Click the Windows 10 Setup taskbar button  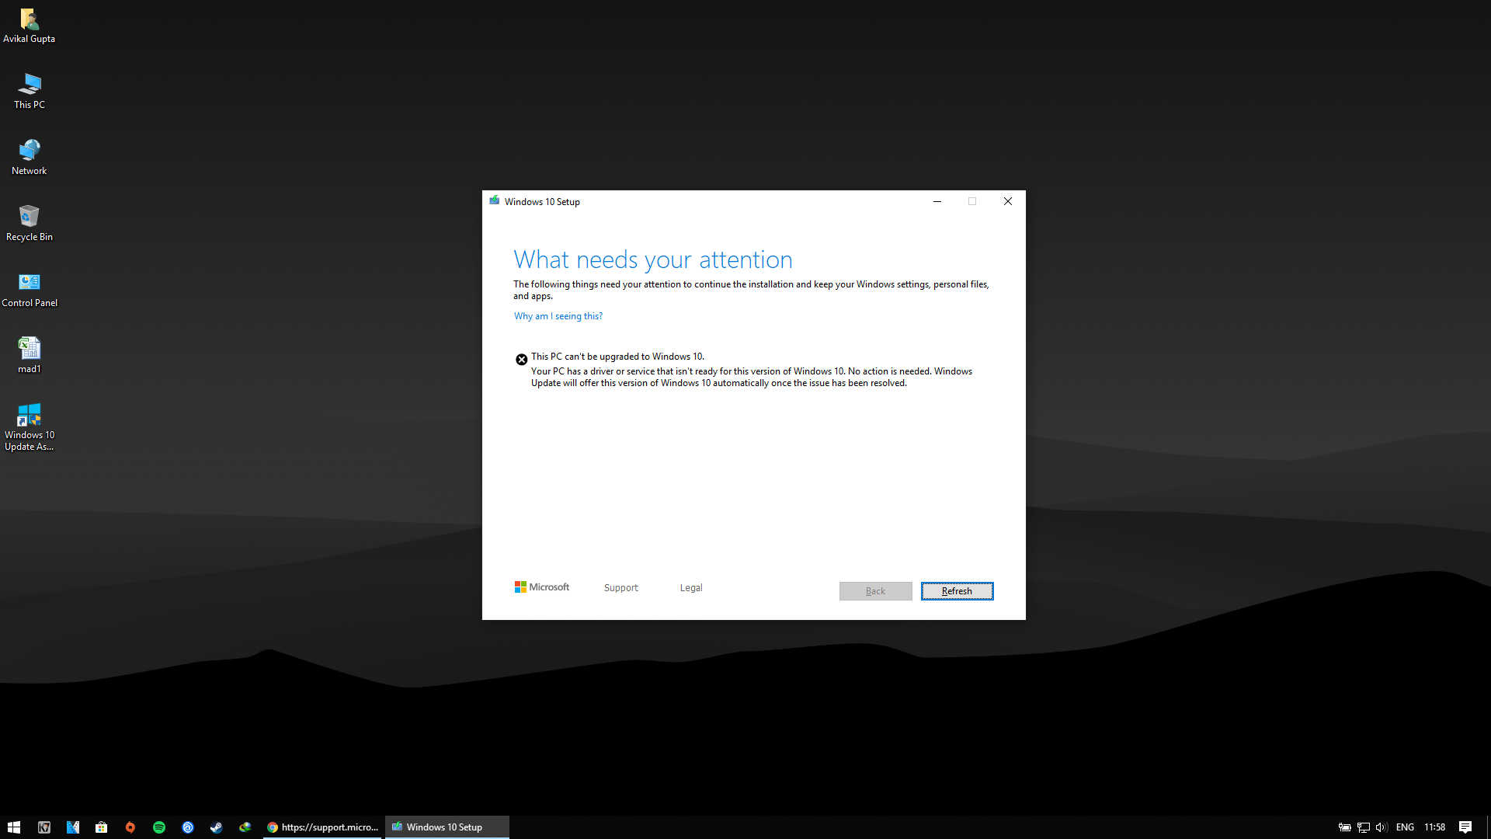(447, 827)
